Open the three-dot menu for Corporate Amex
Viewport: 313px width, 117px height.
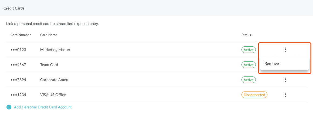click(x=285, y=80)
